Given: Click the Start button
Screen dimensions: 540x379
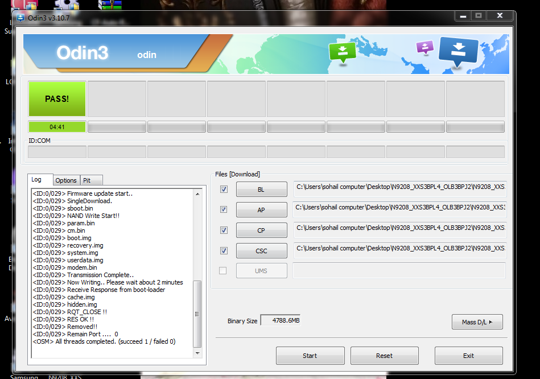Looking at the screenshot, I should pos(310,356).
